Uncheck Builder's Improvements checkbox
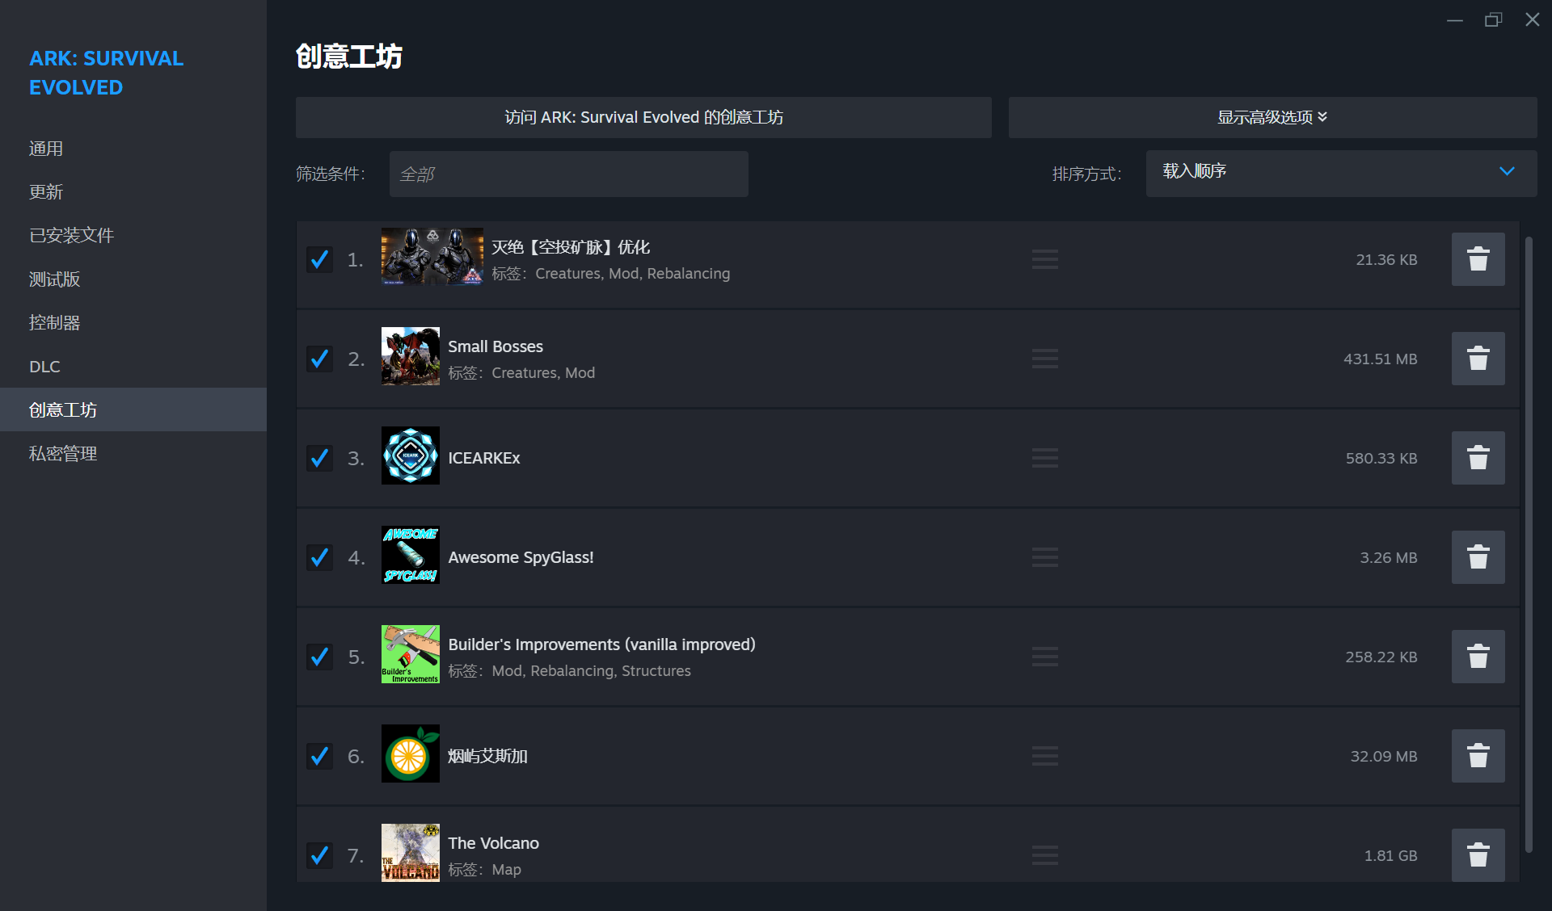The height and width of the screenshot is (911, 1552). 320,657
